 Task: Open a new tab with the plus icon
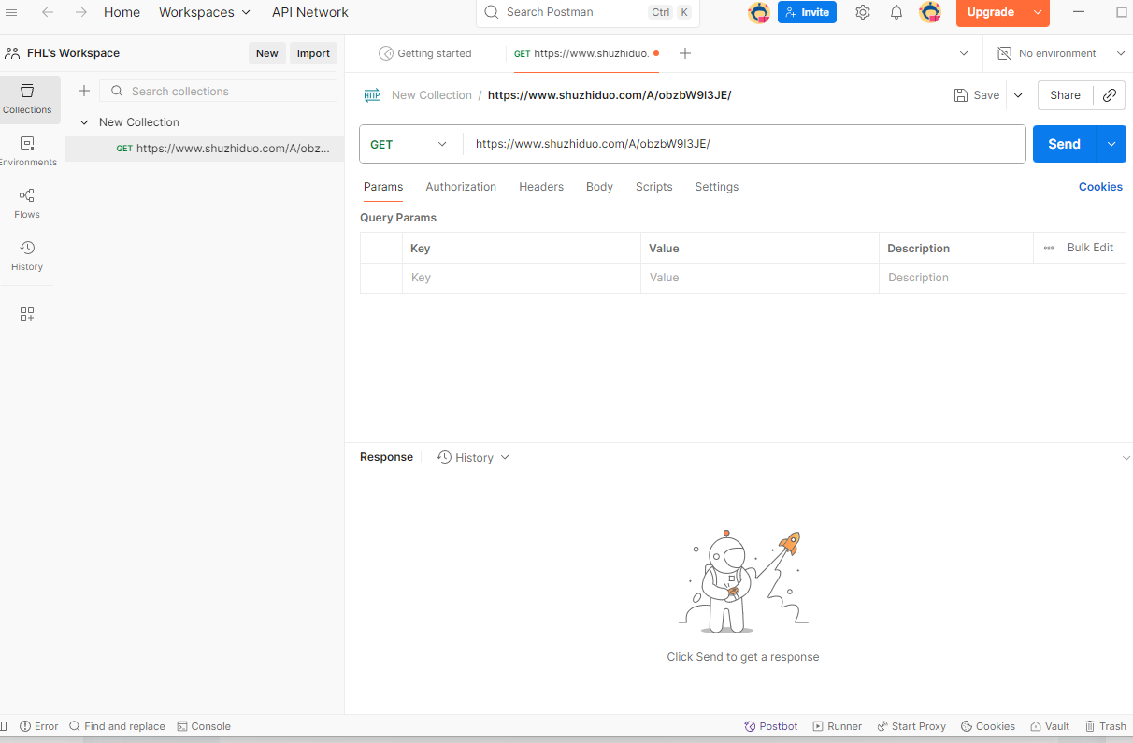coord(685,53)
